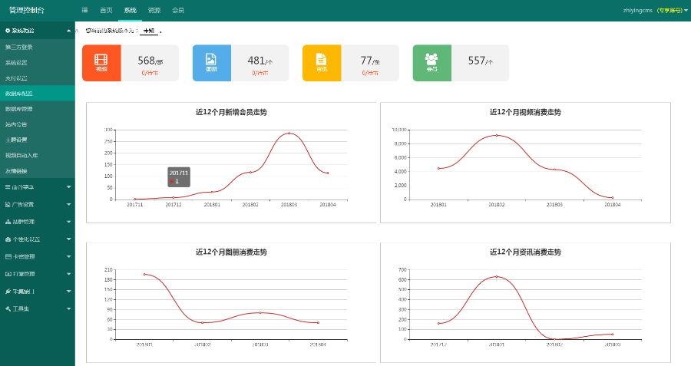Switch to the 系统 top tab
This screenshot has height=366, width=691.
[x=130, y=10]
